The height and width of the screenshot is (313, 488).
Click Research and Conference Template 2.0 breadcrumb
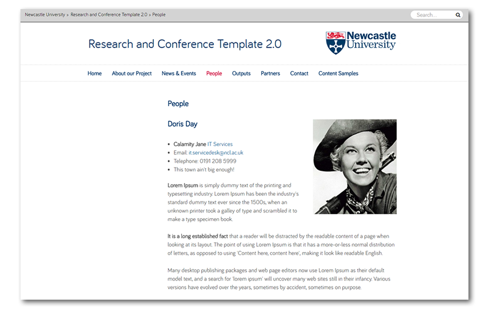click(x=109, y=15)
